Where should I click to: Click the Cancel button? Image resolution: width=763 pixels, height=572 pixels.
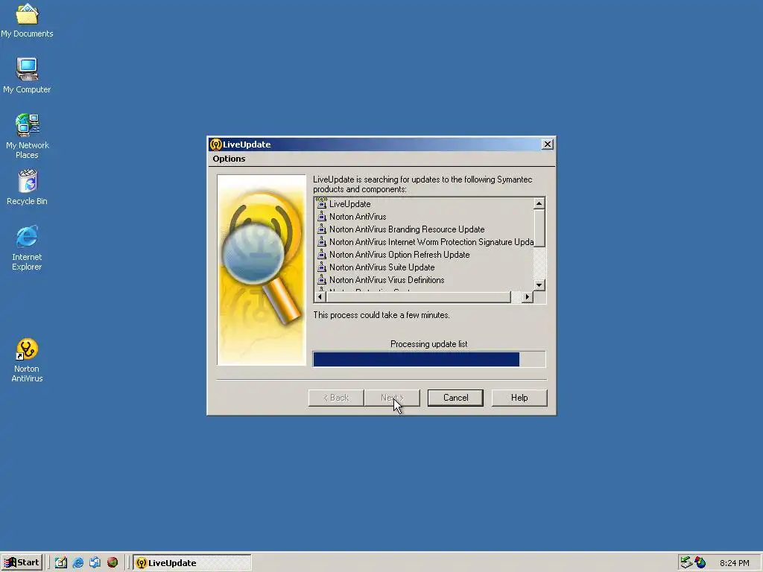pyautogui.click(x=455, y=398)
